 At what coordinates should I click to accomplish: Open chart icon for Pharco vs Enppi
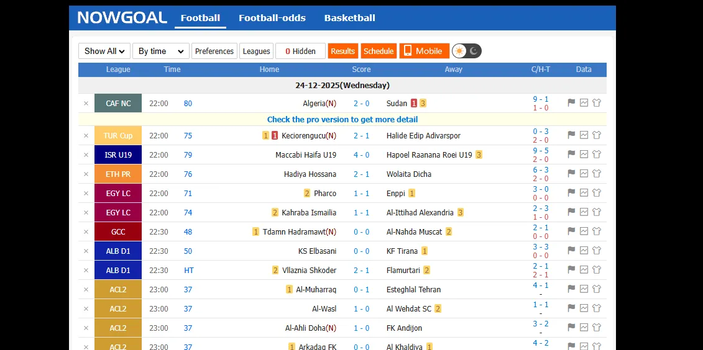click(x=584, y=193)
